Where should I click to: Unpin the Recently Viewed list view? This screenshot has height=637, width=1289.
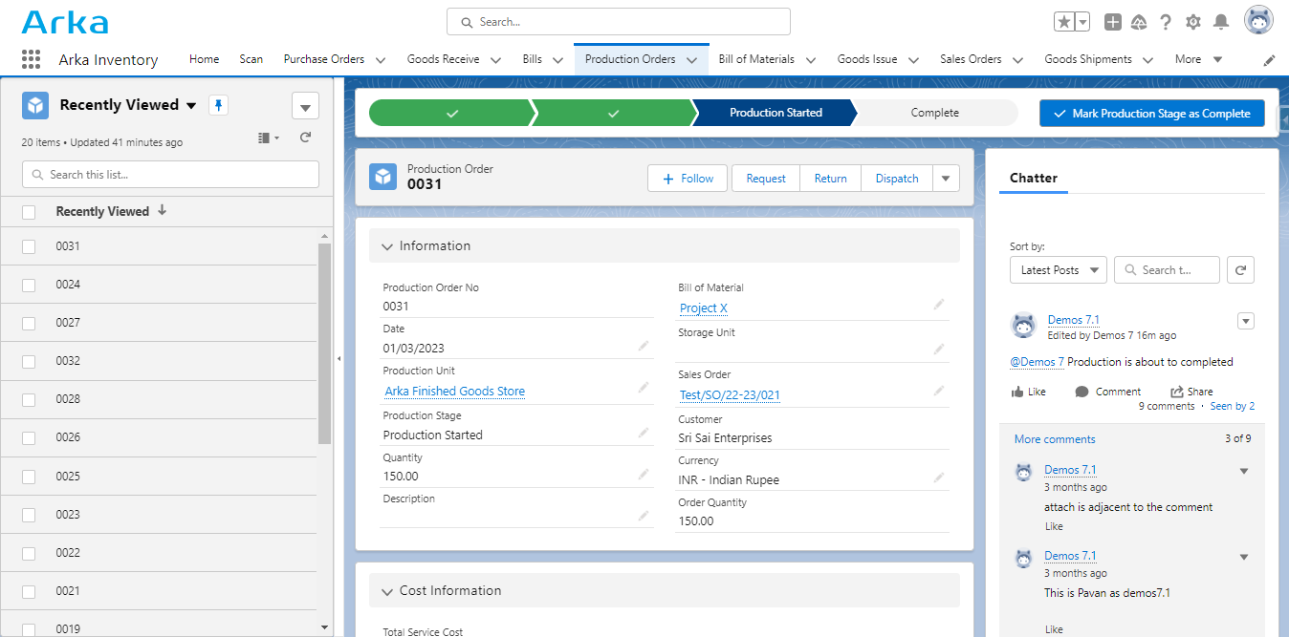pos(218,105)
